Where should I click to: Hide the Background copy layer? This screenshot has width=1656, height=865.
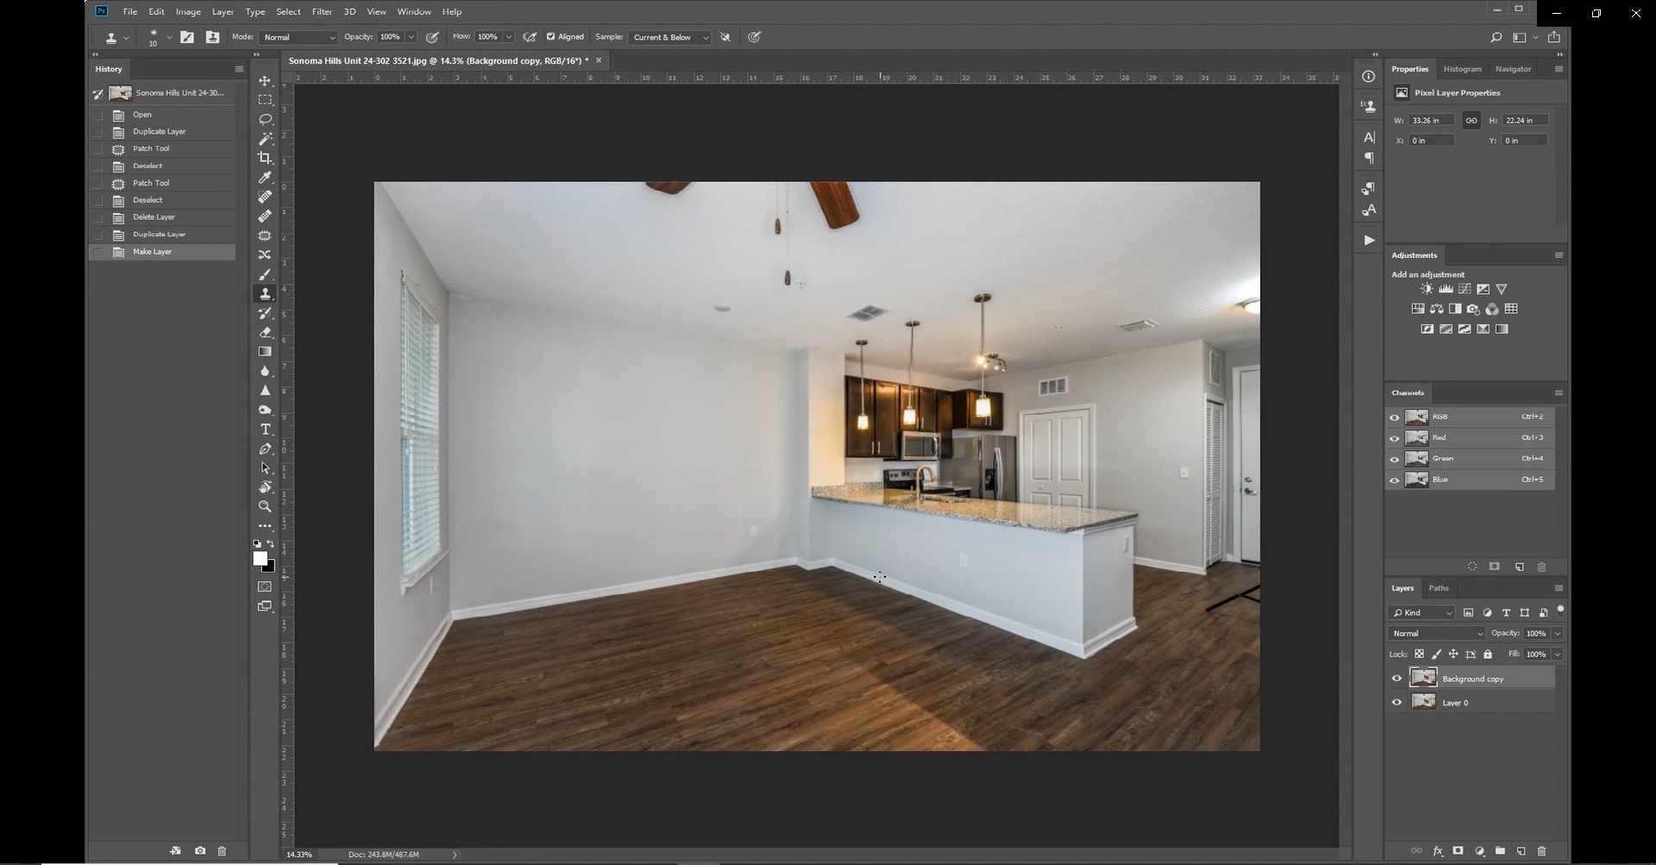click(x=1396, y=679)
